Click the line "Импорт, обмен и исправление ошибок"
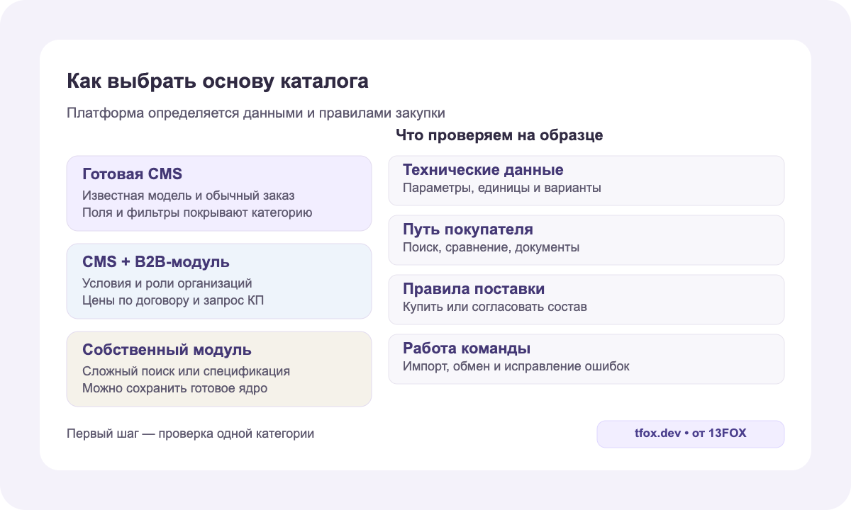Screen dimensions: 851x510 [x=516, y=367]
